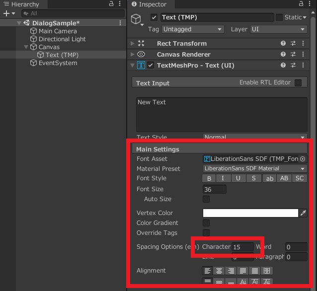Open TextMeshPro presets icon
Screen dimensions: 317x291
coord(293,65)
